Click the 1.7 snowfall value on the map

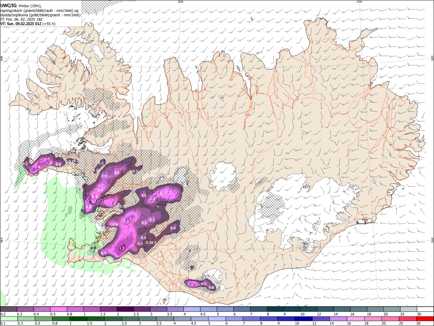[x=122, y=248]
